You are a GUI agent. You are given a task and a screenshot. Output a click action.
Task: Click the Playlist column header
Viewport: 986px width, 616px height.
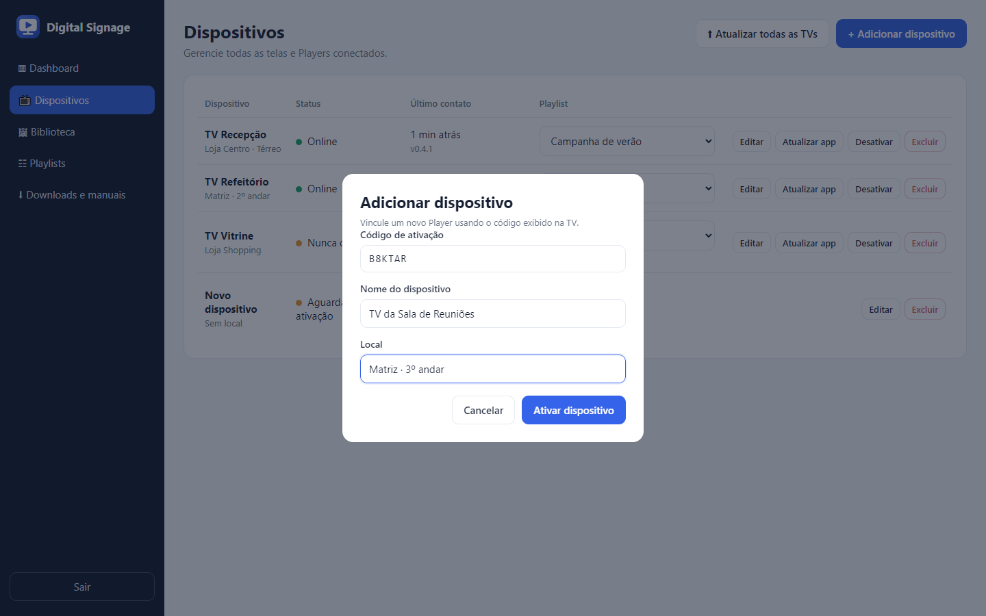(553, 103)
